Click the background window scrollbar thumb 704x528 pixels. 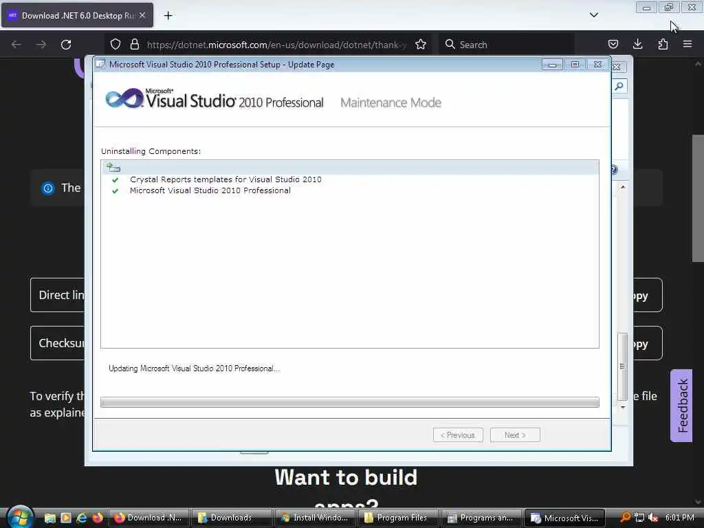point(622,366)
